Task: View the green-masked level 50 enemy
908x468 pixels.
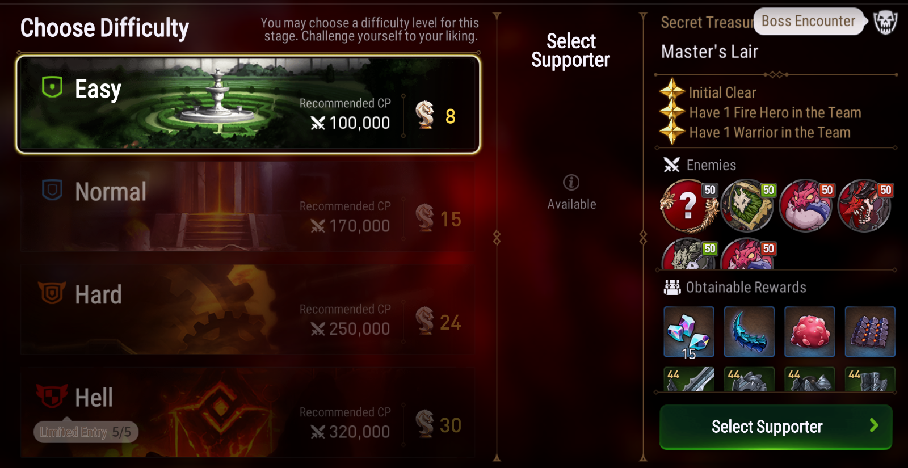Action: tap(747, 205)
